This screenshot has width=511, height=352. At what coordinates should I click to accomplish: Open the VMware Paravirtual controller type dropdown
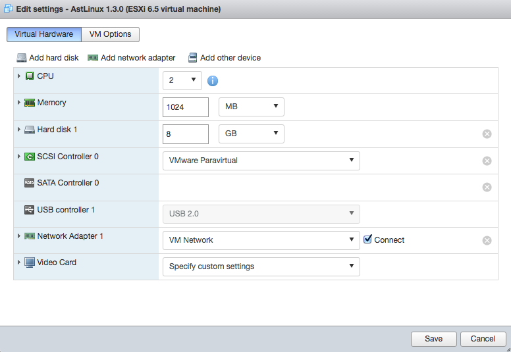point(261,161)
